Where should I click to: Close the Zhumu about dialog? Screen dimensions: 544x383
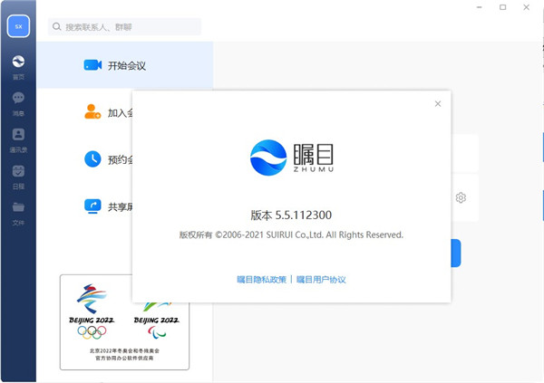point(438,103)
